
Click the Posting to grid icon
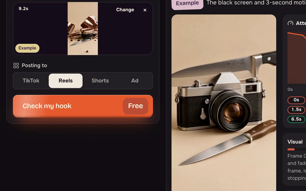pyautogui.click(x=16, y=66)
